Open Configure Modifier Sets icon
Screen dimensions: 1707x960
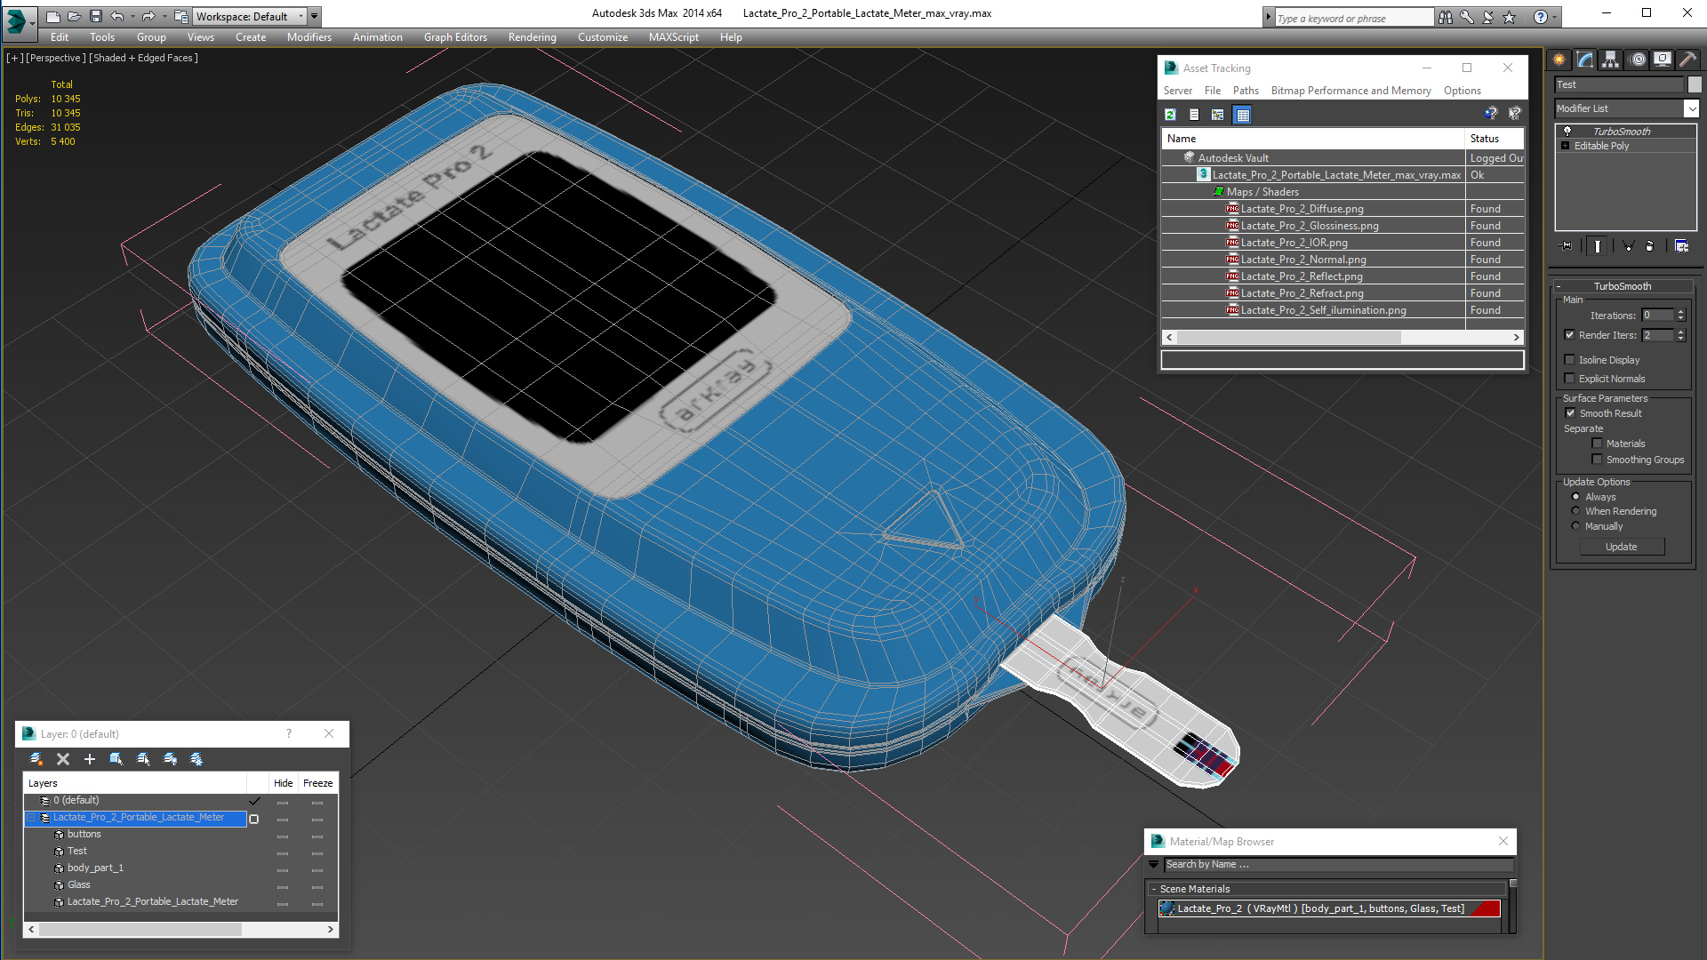coord(1681,246)
